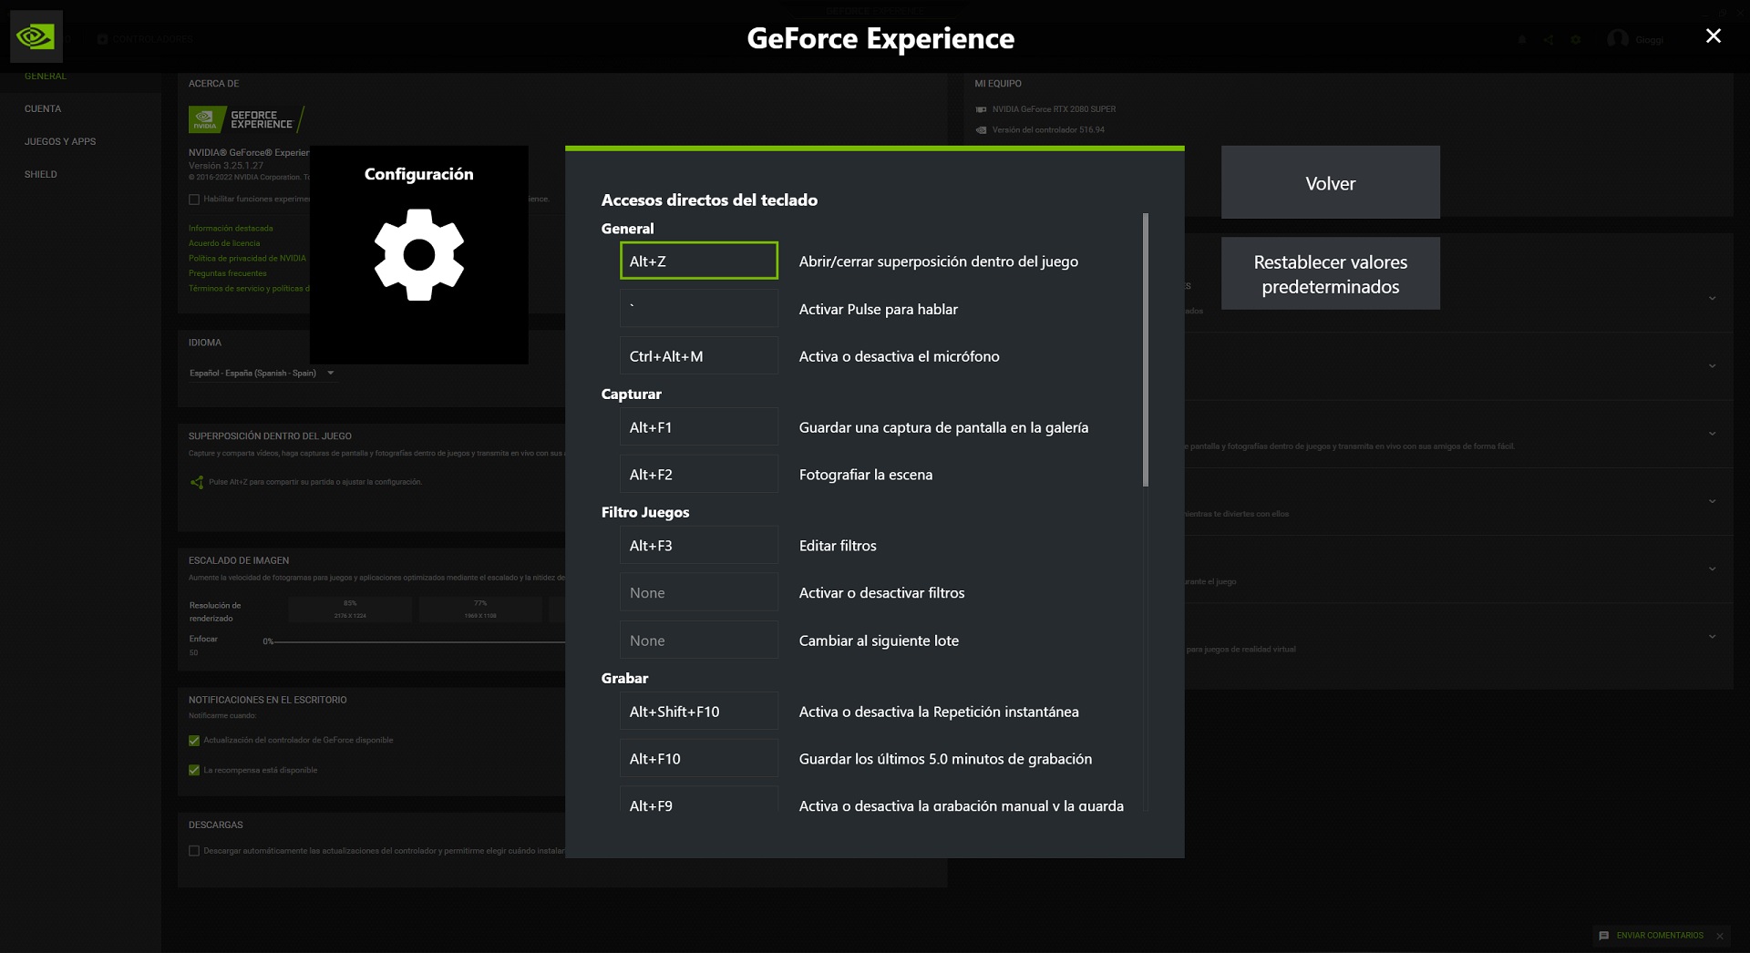Screen dimensions: 1750x953
Task: Close the GeForce Experience overlay with the white X
Action: coord(1713,36)
